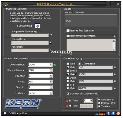Open the Bits pro Sekunde dropdown
Image resolution: width=123 pixels, height=118 pixels.
click(51, 70)
